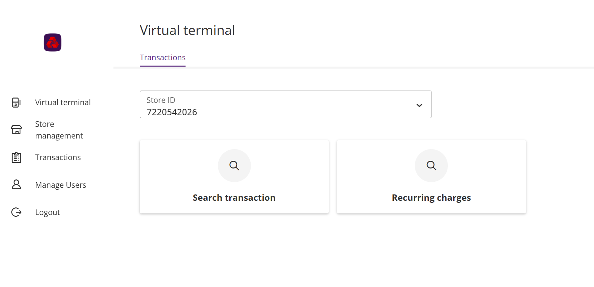Select Manage Users in sidebar

[60, 185]
